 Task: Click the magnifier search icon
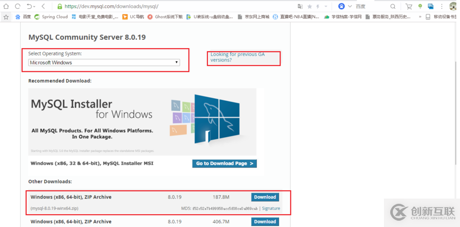tap(393, 6)
